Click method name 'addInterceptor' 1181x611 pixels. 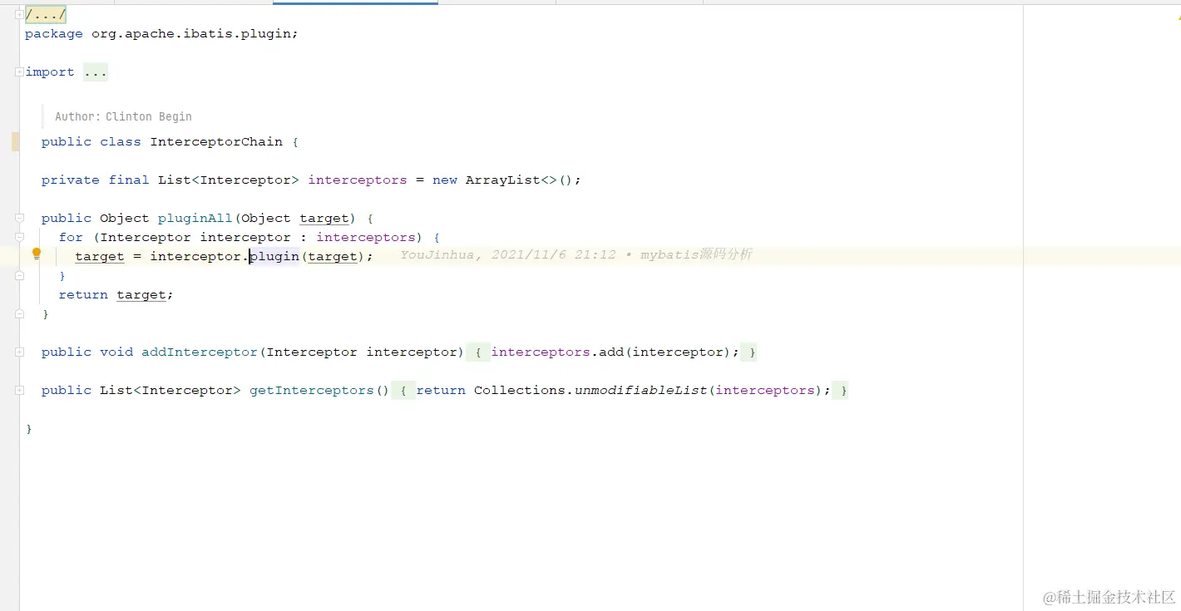[x=200, y=352]
